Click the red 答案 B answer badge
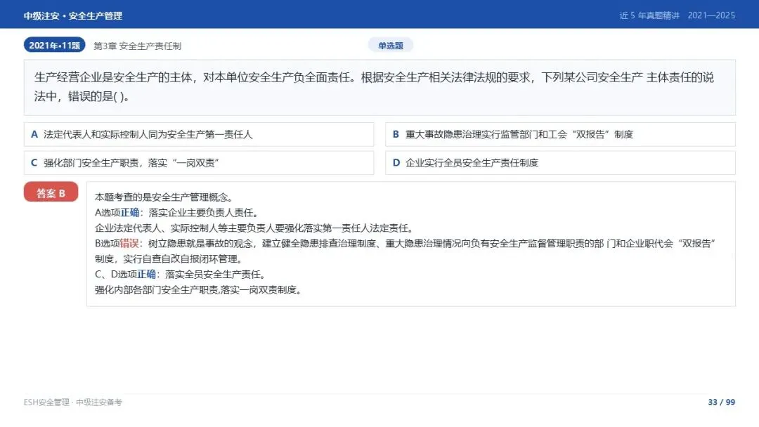Image resolution: width=759 pixels, height=427 pixels. point(51,192)
